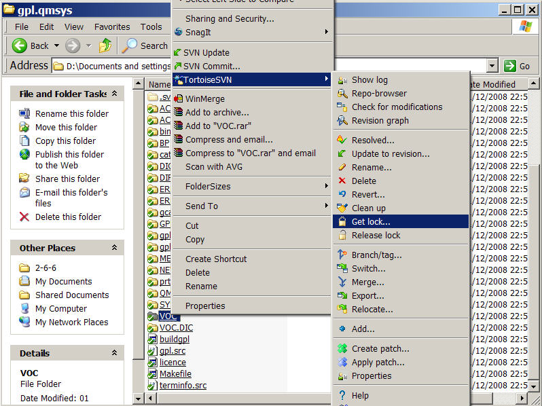Click the Revision graph icon
Viewport: 542px width, 406px height.
point(342,121)
